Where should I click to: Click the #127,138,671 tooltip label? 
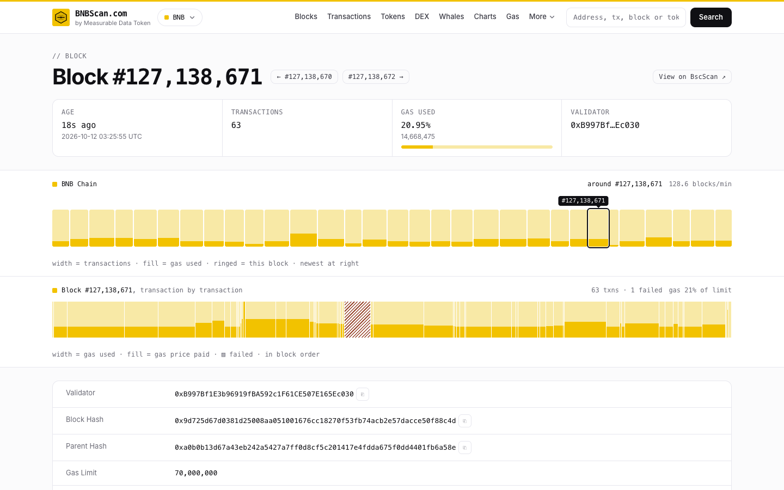583,201
